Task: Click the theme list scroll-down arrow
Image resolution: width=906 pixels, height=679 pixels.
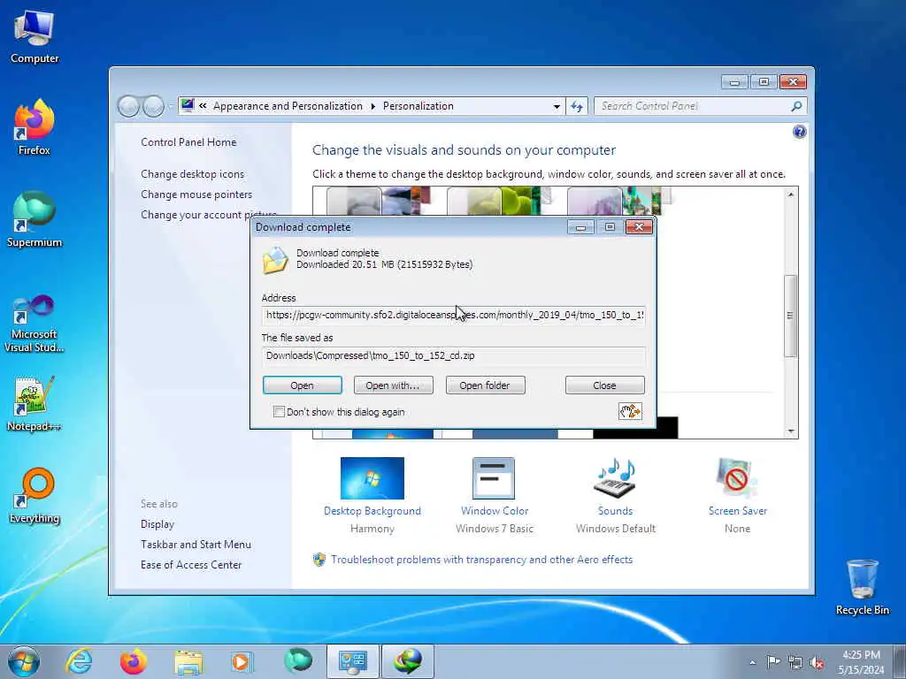Action: pyautogui.click(x=790, y=431)
